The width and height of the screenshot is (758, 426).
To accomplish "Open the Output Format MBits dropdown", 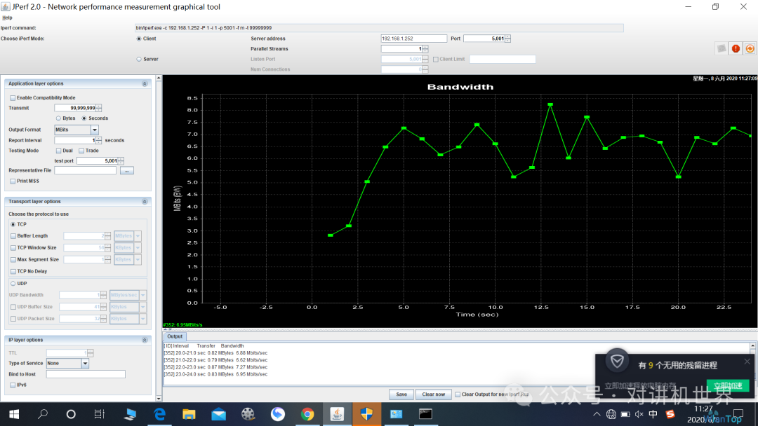I will point(95,130).
